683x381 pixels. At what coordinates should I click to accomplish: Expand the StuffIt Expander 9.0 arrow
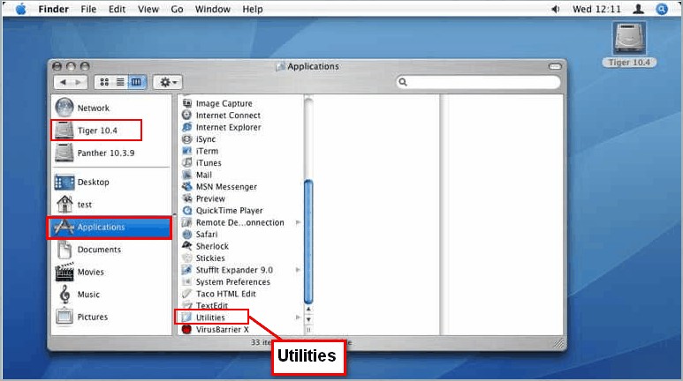(x=298, y=270)
